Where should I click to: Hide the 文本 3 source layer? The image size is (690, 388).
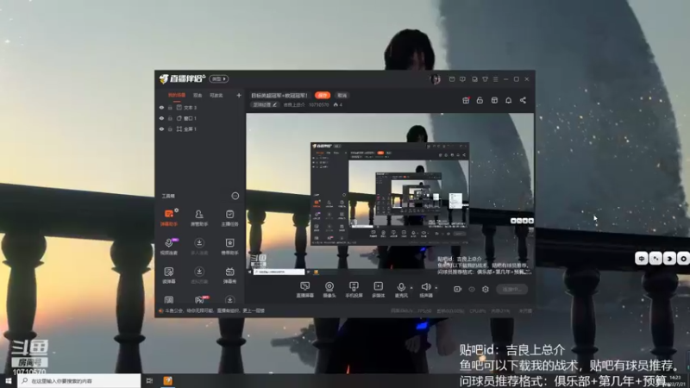pyautogui.click(x=161, y=107)
